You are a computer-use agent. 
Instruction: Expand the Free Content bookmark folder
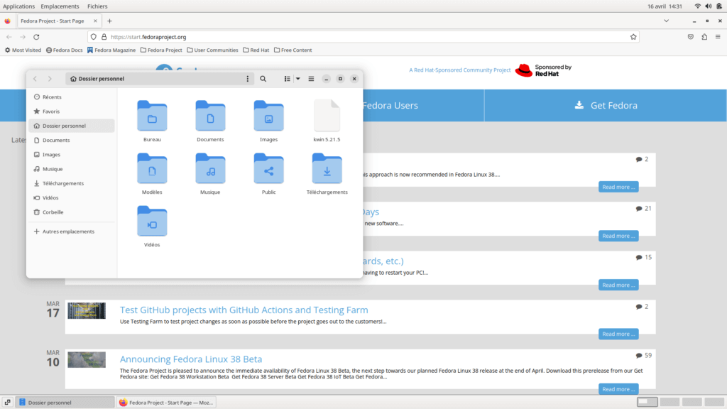point(293,50)
